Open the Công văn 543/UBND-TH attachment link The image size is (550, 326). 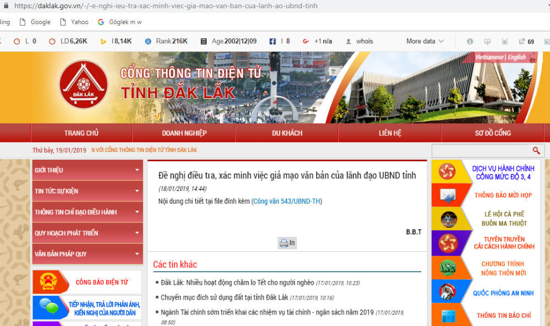coord(287,201)
